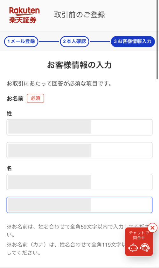Screen dimensions: 159x268
Task: Focus the first 名 input field
Action: [79, 182]
